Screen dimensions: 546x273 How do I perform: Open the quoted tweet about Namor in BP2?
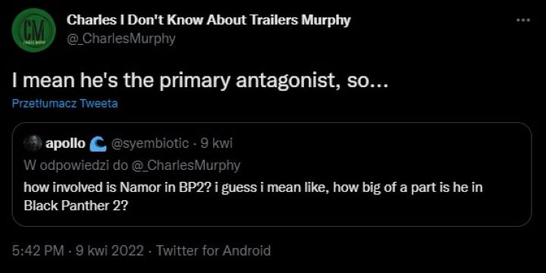pos(271,174)
